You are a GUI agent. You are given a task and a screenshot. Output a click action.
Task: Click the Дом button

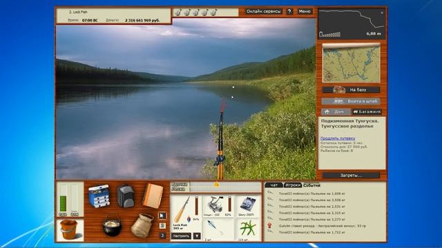(336, 112)
